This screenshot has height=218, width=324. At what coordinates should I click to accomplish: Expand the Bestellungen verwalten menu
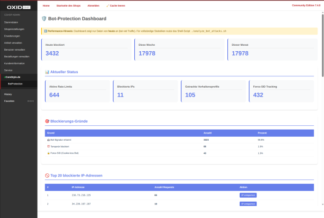click(x=17, y=57)
